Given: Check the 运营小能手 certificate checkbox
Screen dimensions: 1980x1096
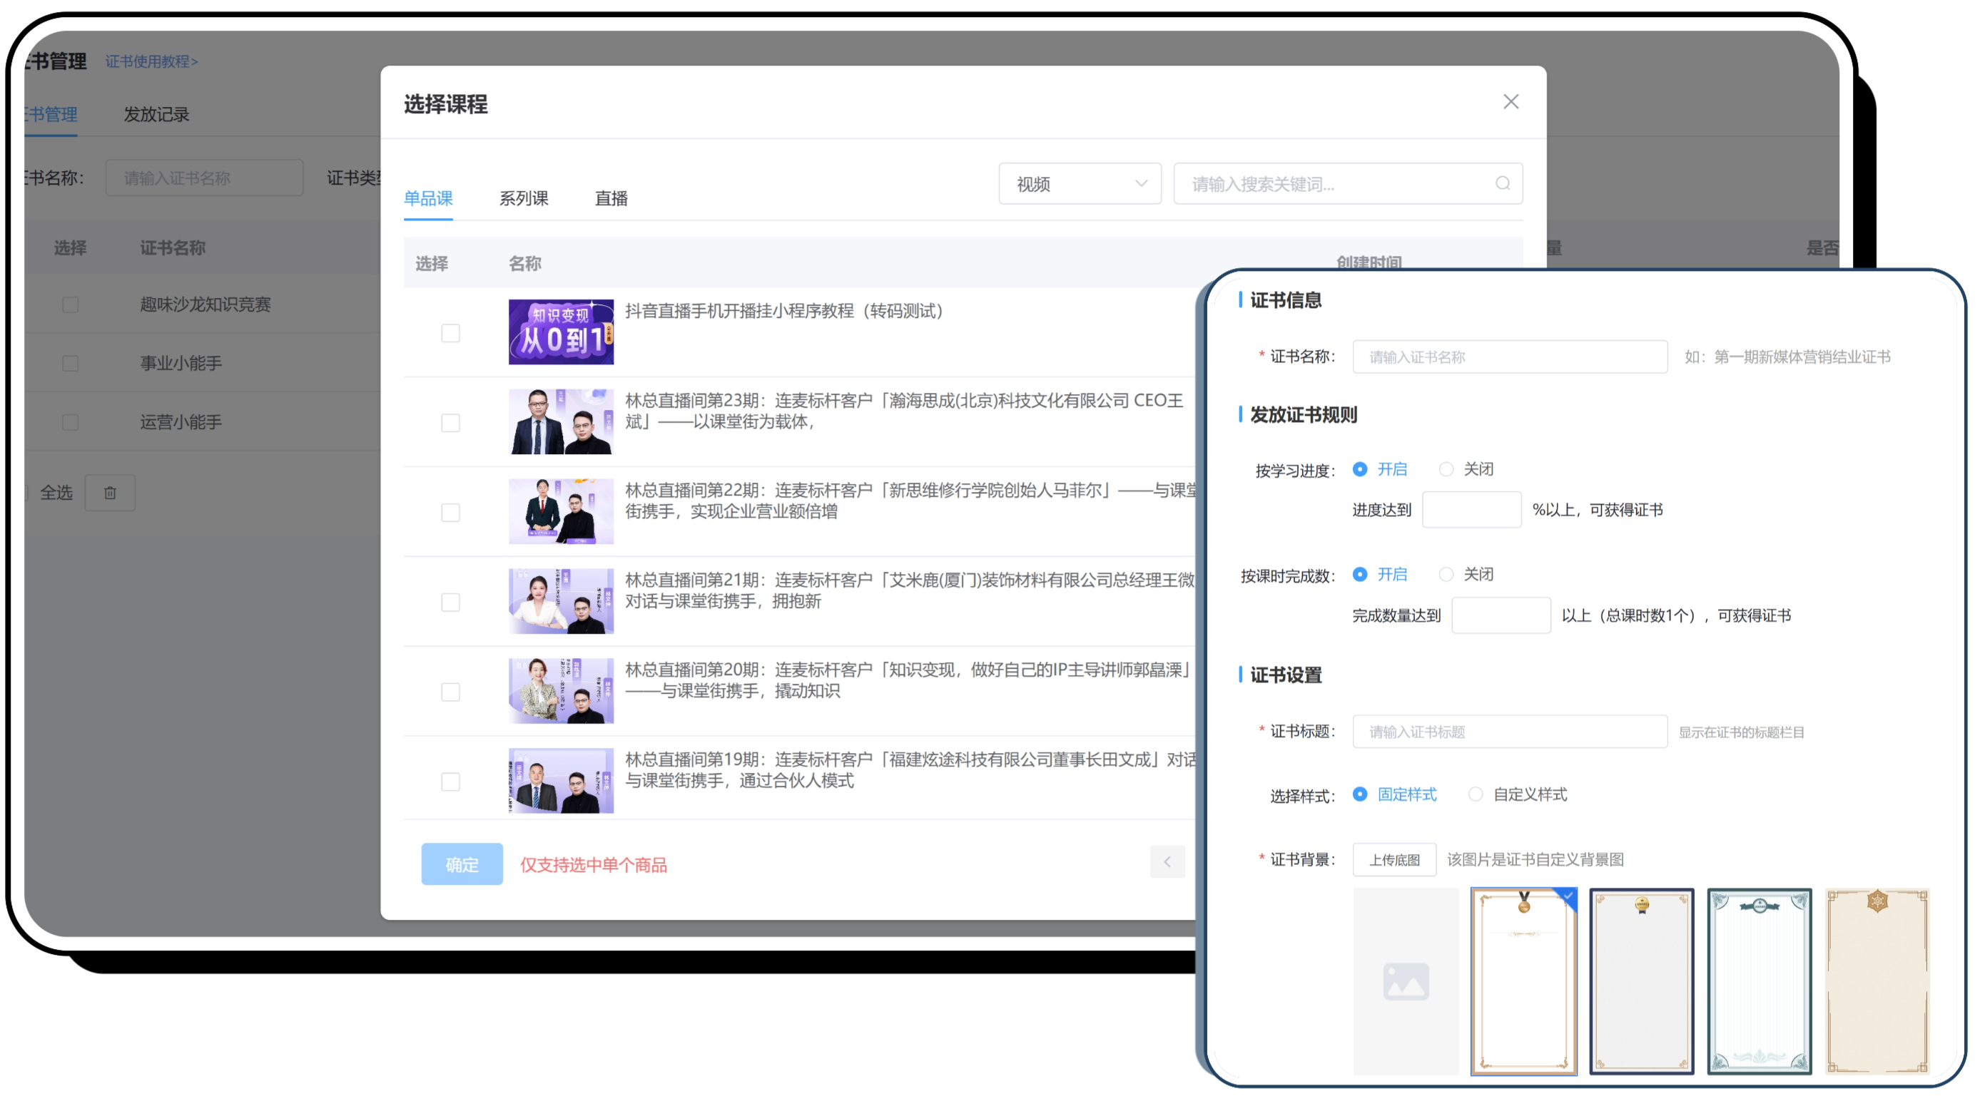Looking at the screenshot, I should 70,422.
